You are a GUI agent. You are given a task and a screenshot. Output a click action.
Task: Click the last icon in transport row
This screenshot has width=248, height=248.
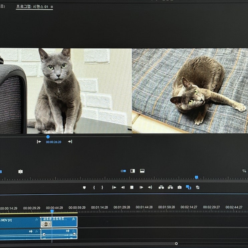pos(198,188)
